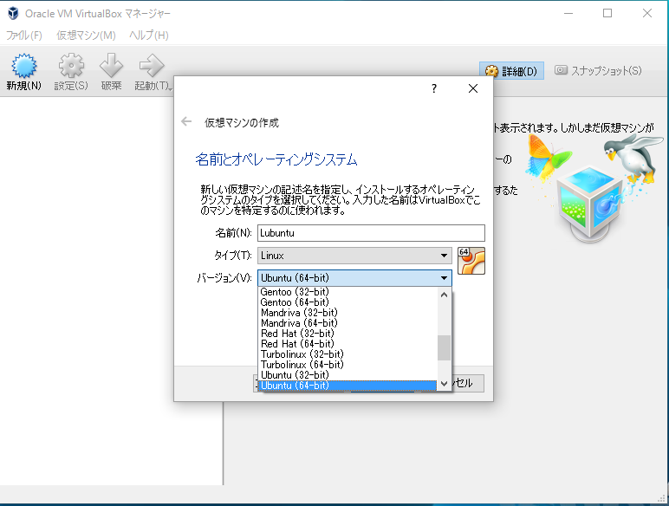
Task: Switch to the Snapshots (スナップショット) view
Action: point(598,71)
